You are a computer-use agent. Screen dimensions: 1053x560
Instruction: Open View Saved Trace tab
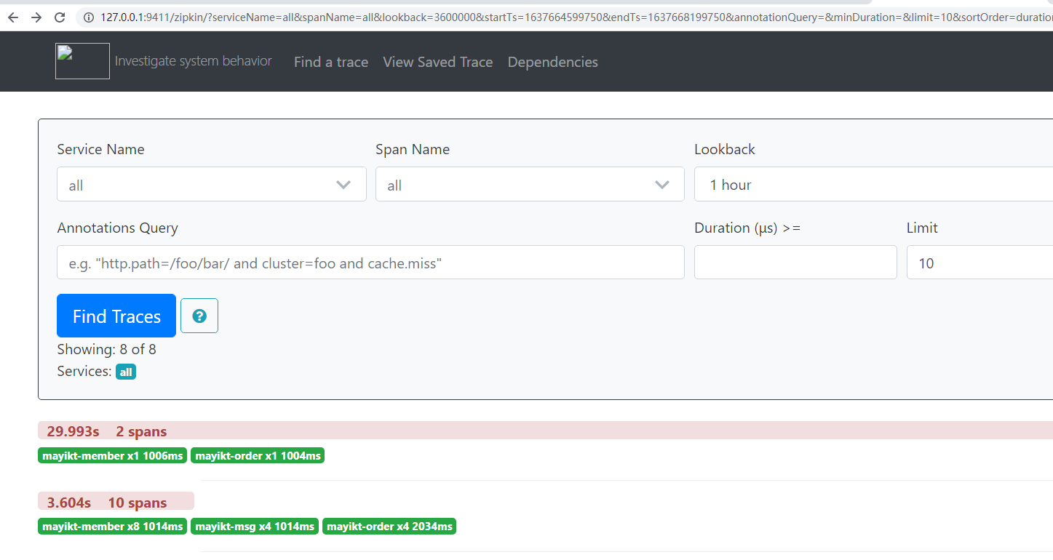coord(438,62)
